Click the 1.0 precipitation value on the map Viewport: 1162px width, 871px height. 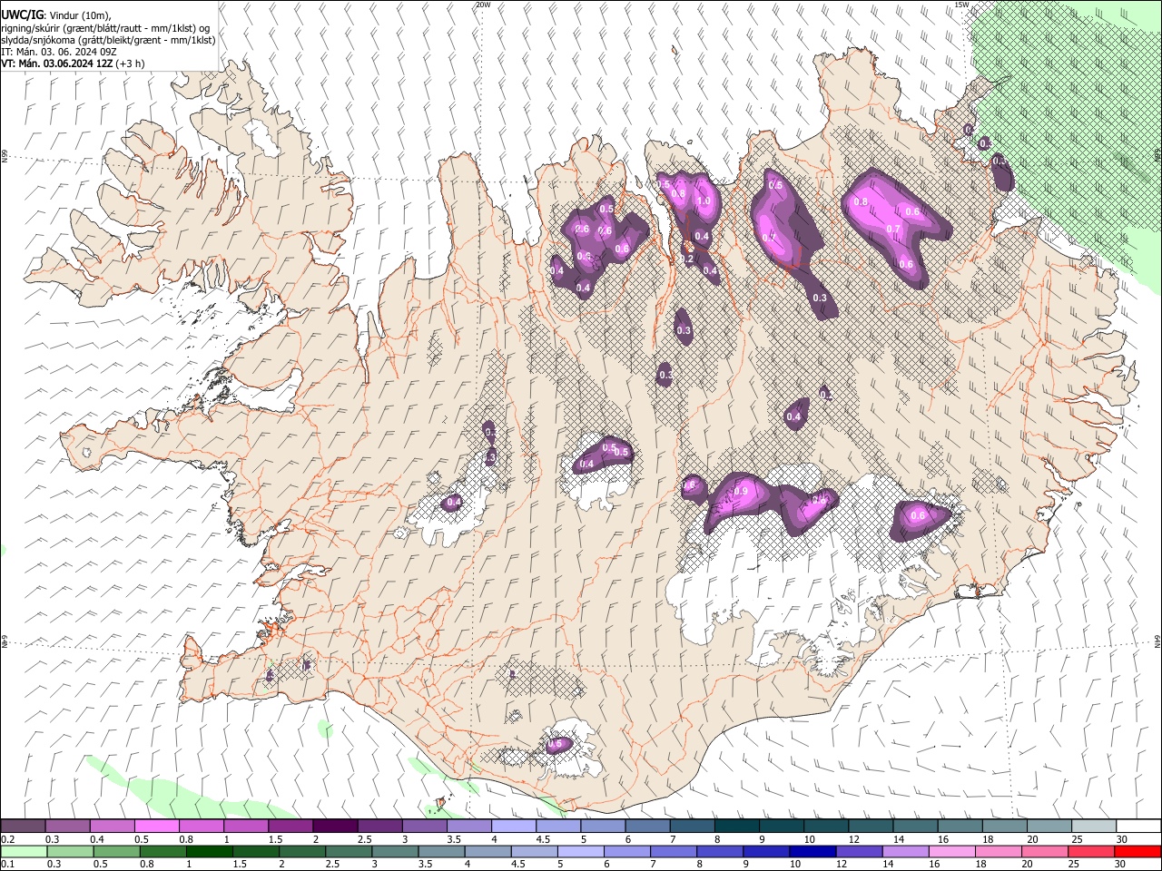(703, 201)
